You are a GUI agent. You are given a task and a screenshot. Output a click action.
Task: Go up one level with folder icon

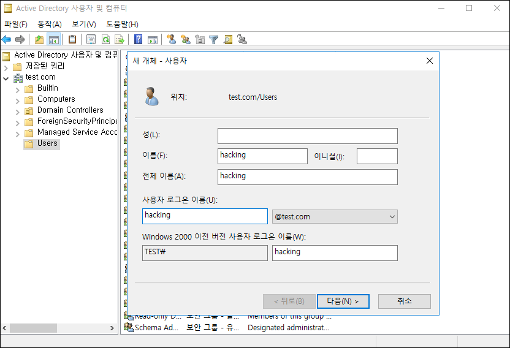coord(39,40)
